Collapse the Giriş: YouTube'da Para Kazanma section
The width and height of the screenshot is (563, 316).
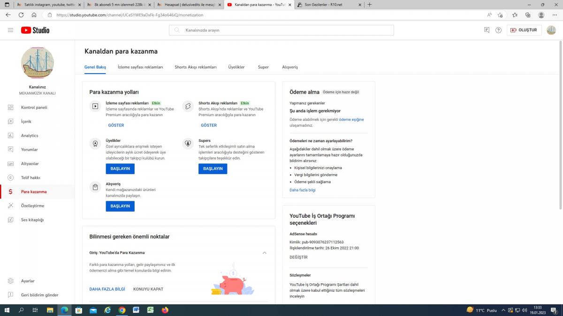(x=264, y=253)
